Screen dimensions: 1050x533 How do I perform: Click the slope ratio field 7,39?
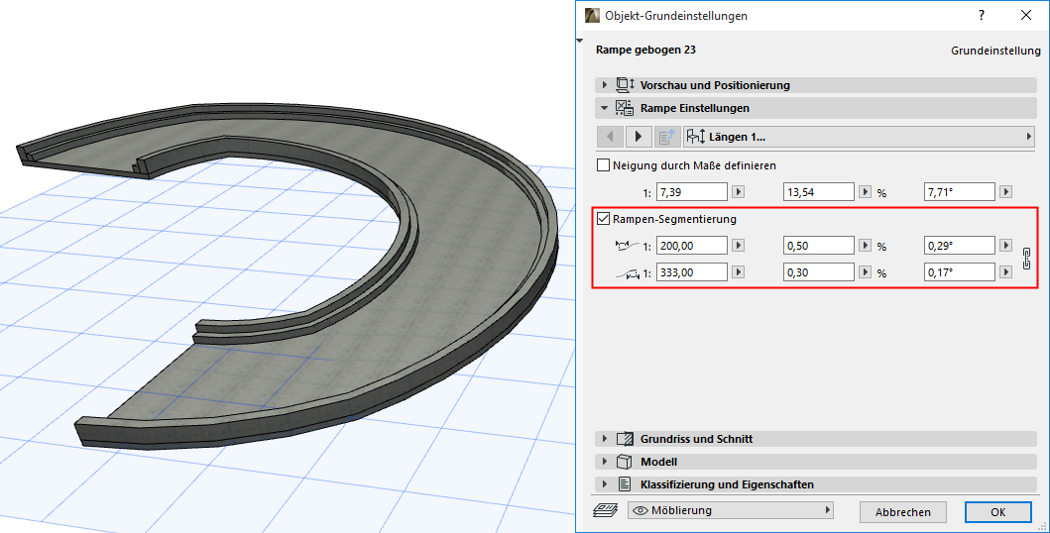(692, 192)
